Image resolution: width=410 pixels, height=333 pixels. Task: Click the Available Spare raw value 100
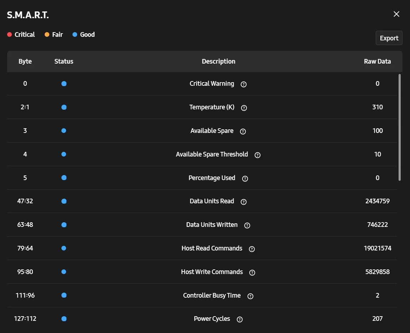377,130
